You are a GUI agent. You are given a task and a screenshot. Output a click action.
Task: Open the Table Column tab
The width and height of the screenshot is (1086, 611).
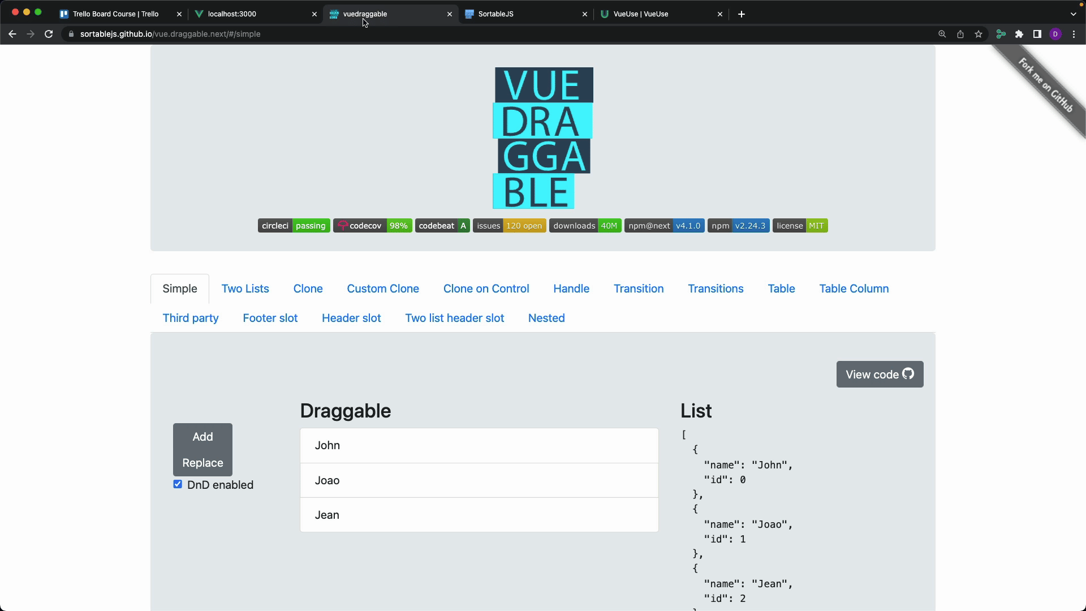coord(854,289)
